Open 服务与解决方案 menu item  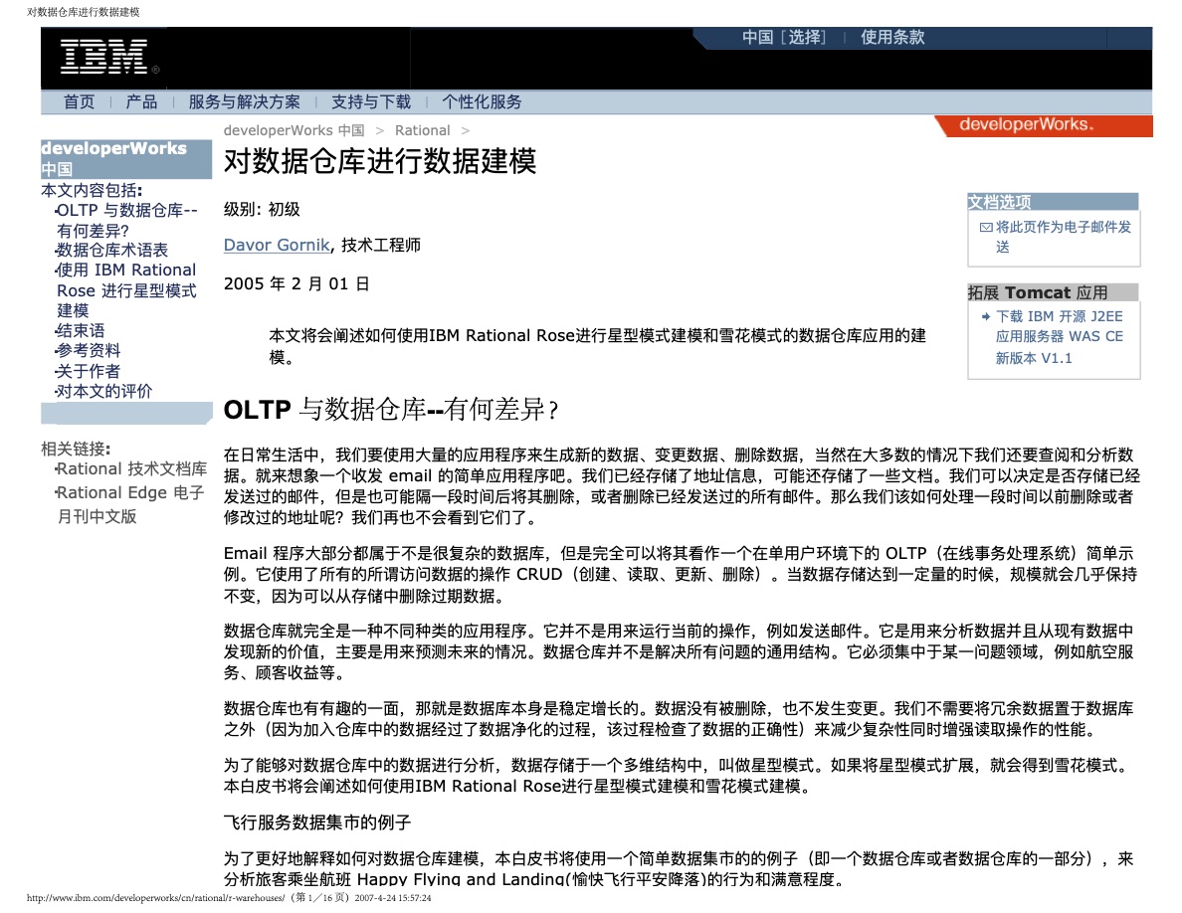(x=244, y=101)
